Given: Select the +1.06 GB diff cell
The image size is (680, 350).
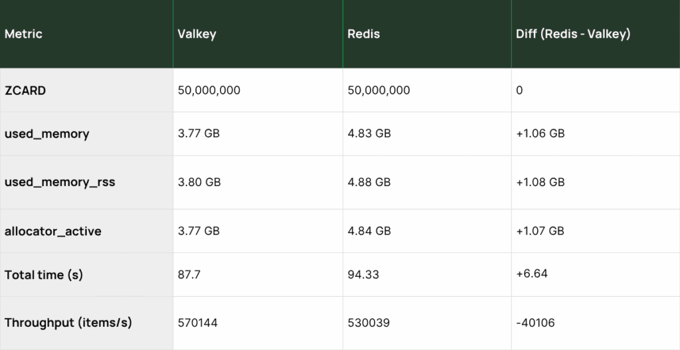Looking at the screenshot, I should 540,133.
